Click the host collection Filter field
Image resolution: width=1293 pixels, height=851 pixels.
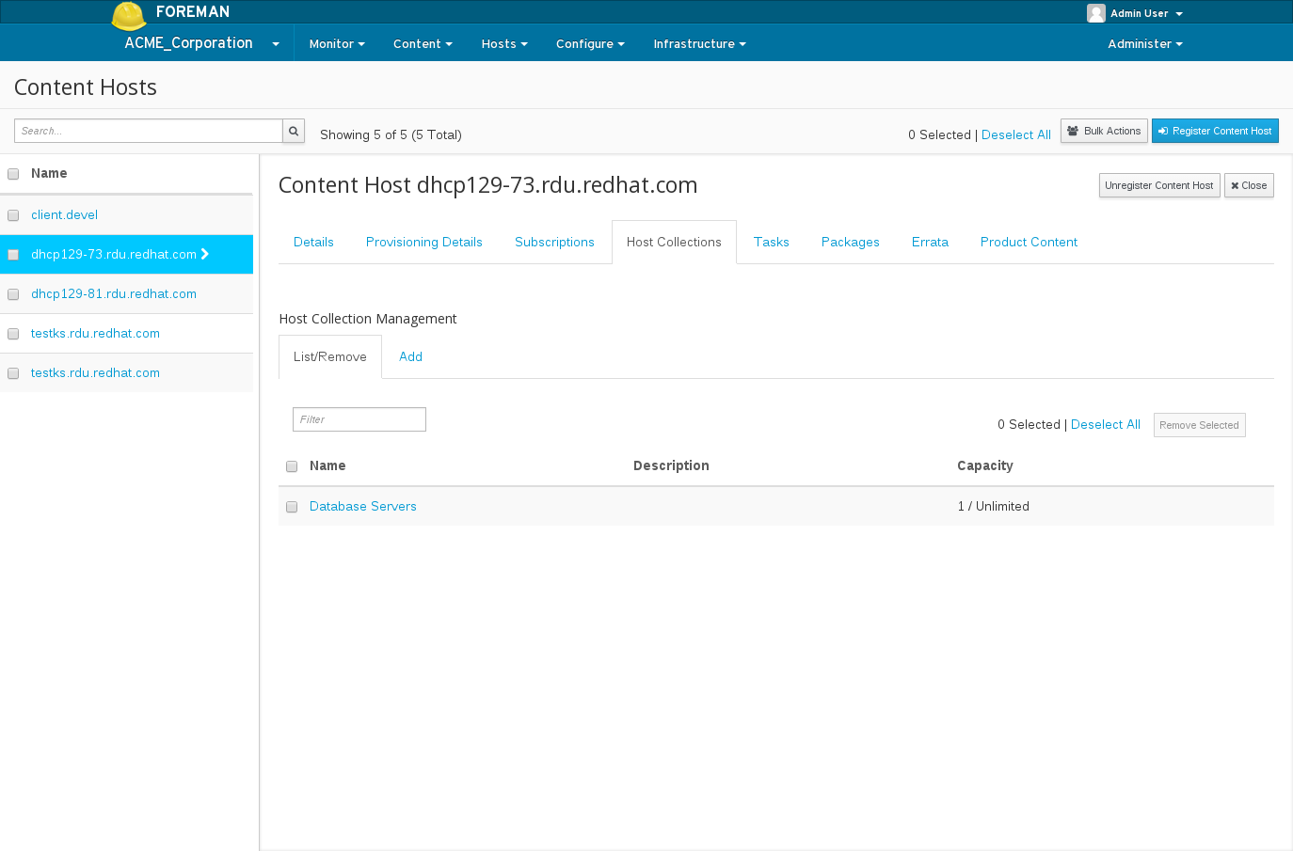tap(359, 419)
